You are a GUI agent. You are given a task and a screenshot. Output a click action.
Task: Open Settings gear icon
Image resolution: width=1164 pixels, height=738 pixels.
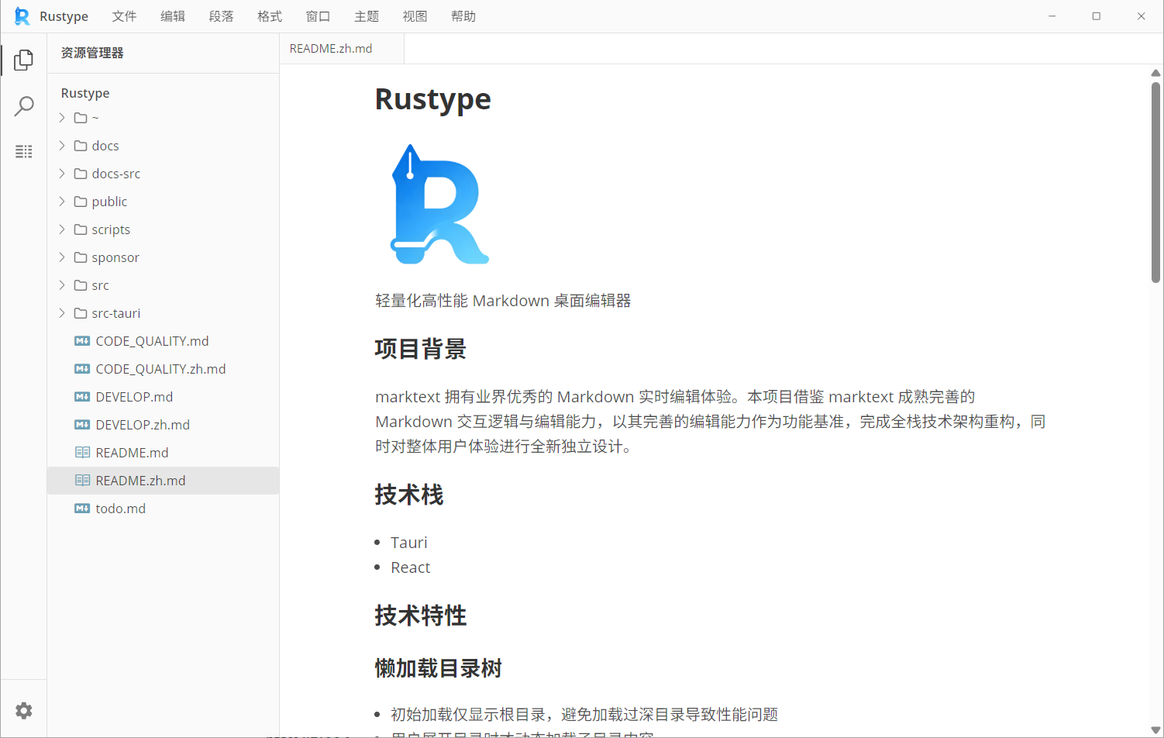point(24,710)
